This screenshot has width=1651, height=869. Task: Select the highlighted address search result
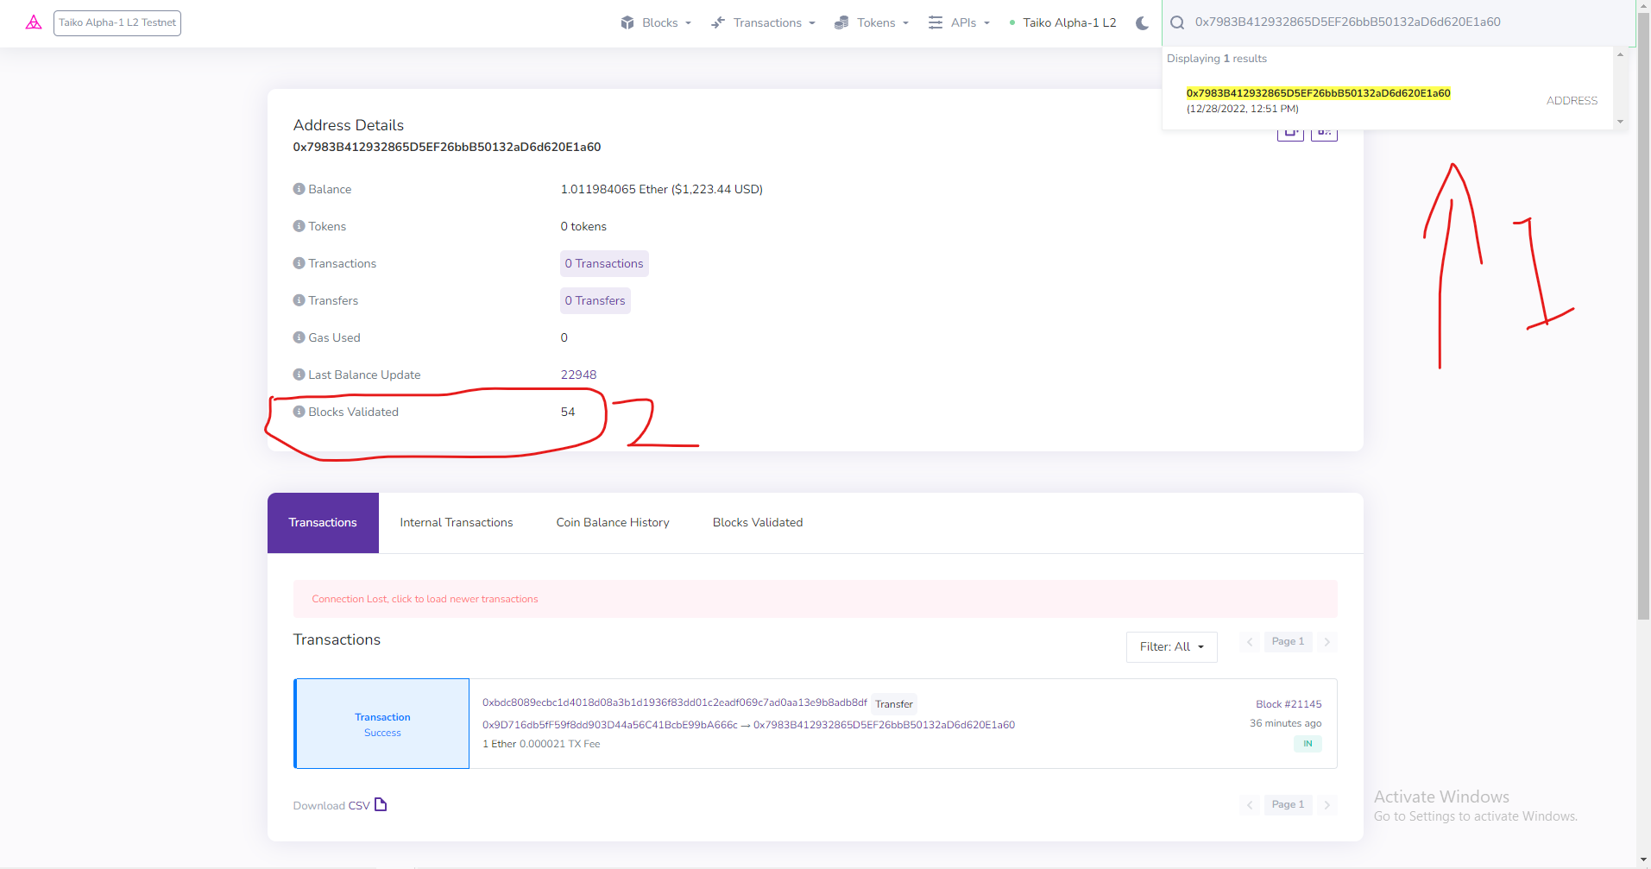click(1318, 93)
